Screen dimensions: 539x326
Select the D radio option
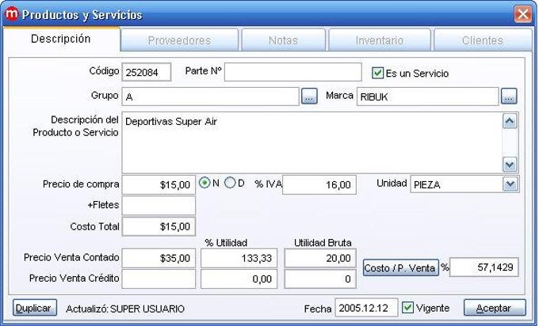[230, 183]
